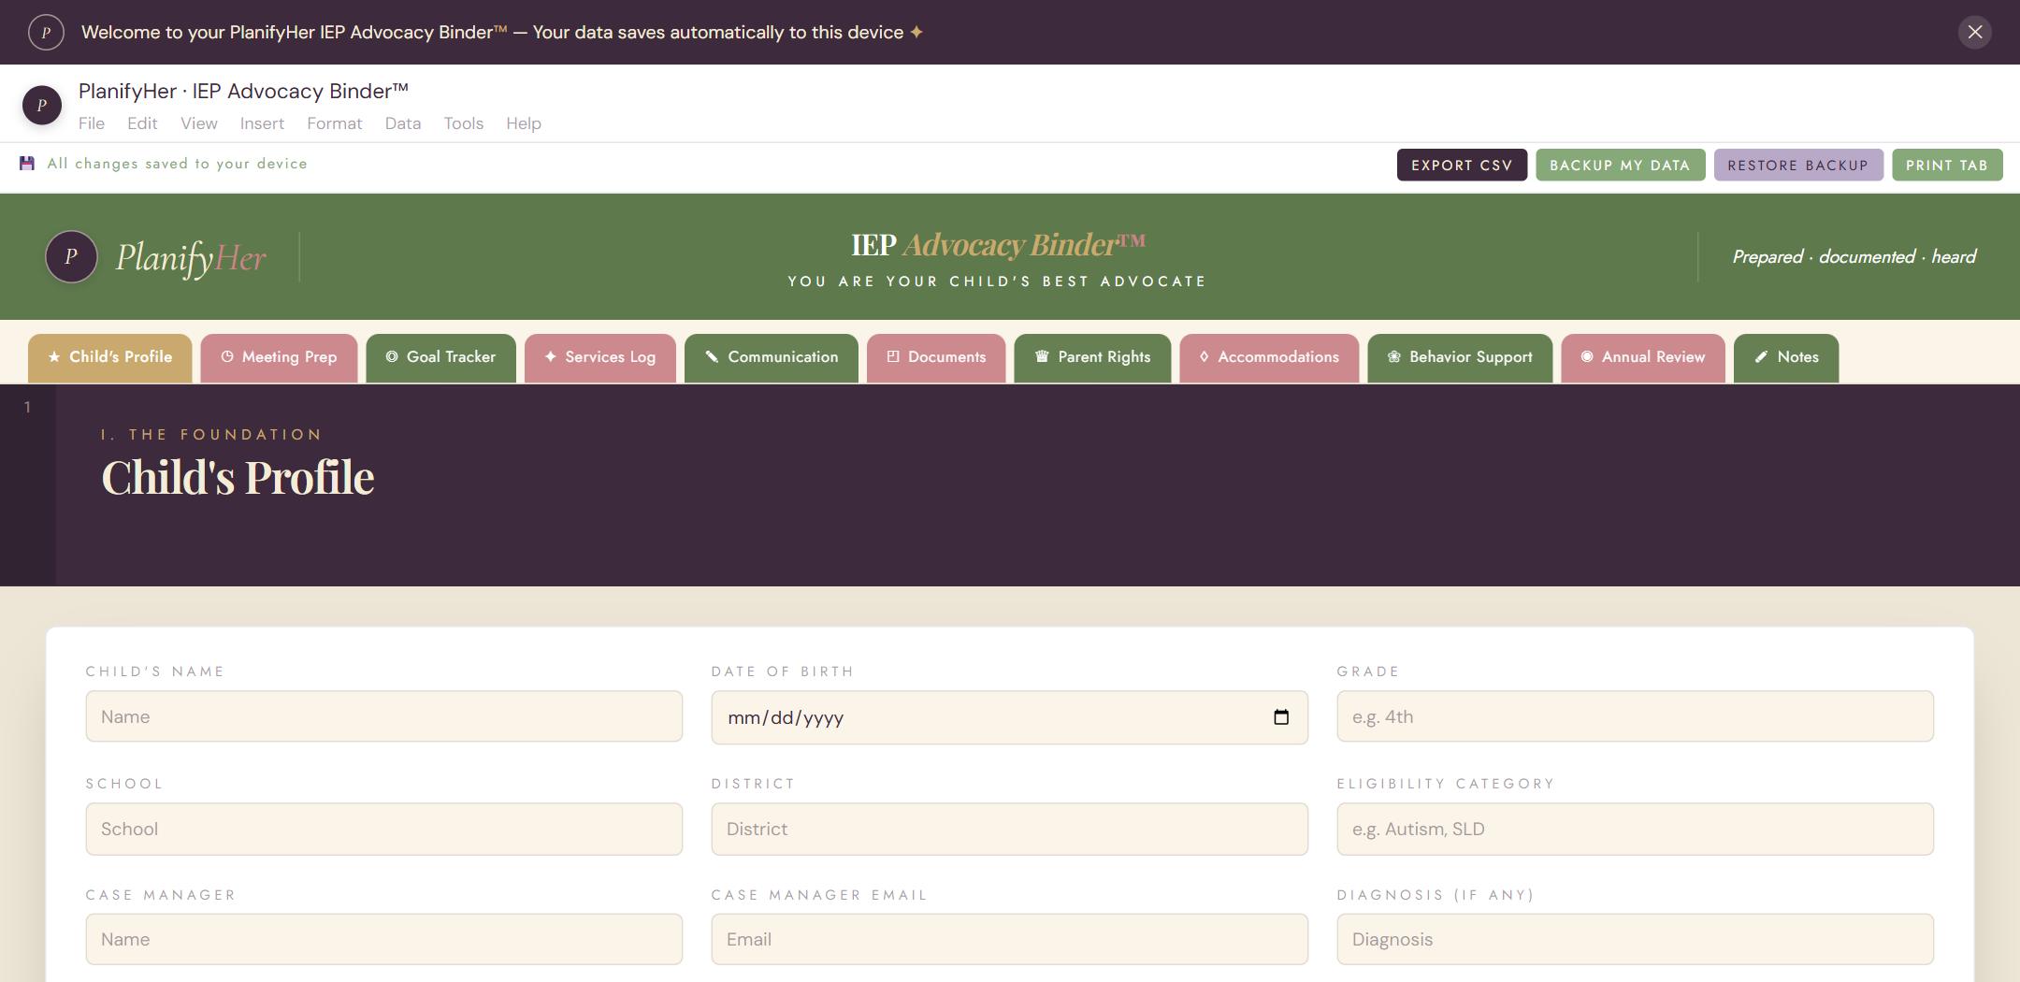Open the date of birth calendar picker
This screenshot has height=982, width=2020.
coord(1281,717)
